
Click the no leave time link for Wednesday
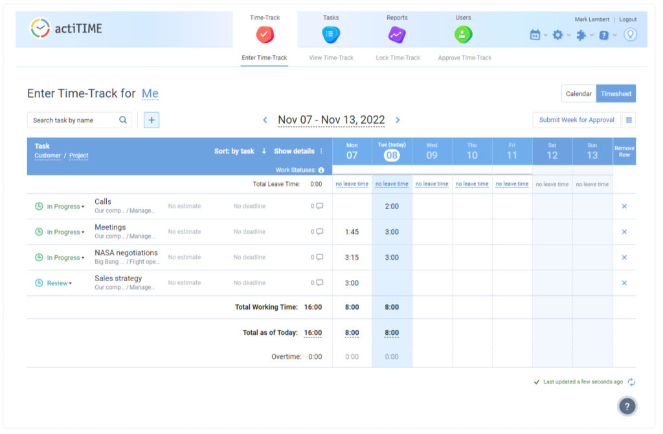[x=432, y=184]
